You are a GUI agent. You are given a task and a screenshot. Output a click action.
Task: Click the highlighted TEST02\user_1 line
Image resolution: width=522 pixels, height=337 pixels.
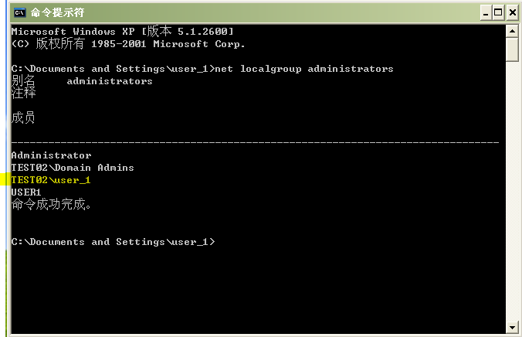(51, 180)
